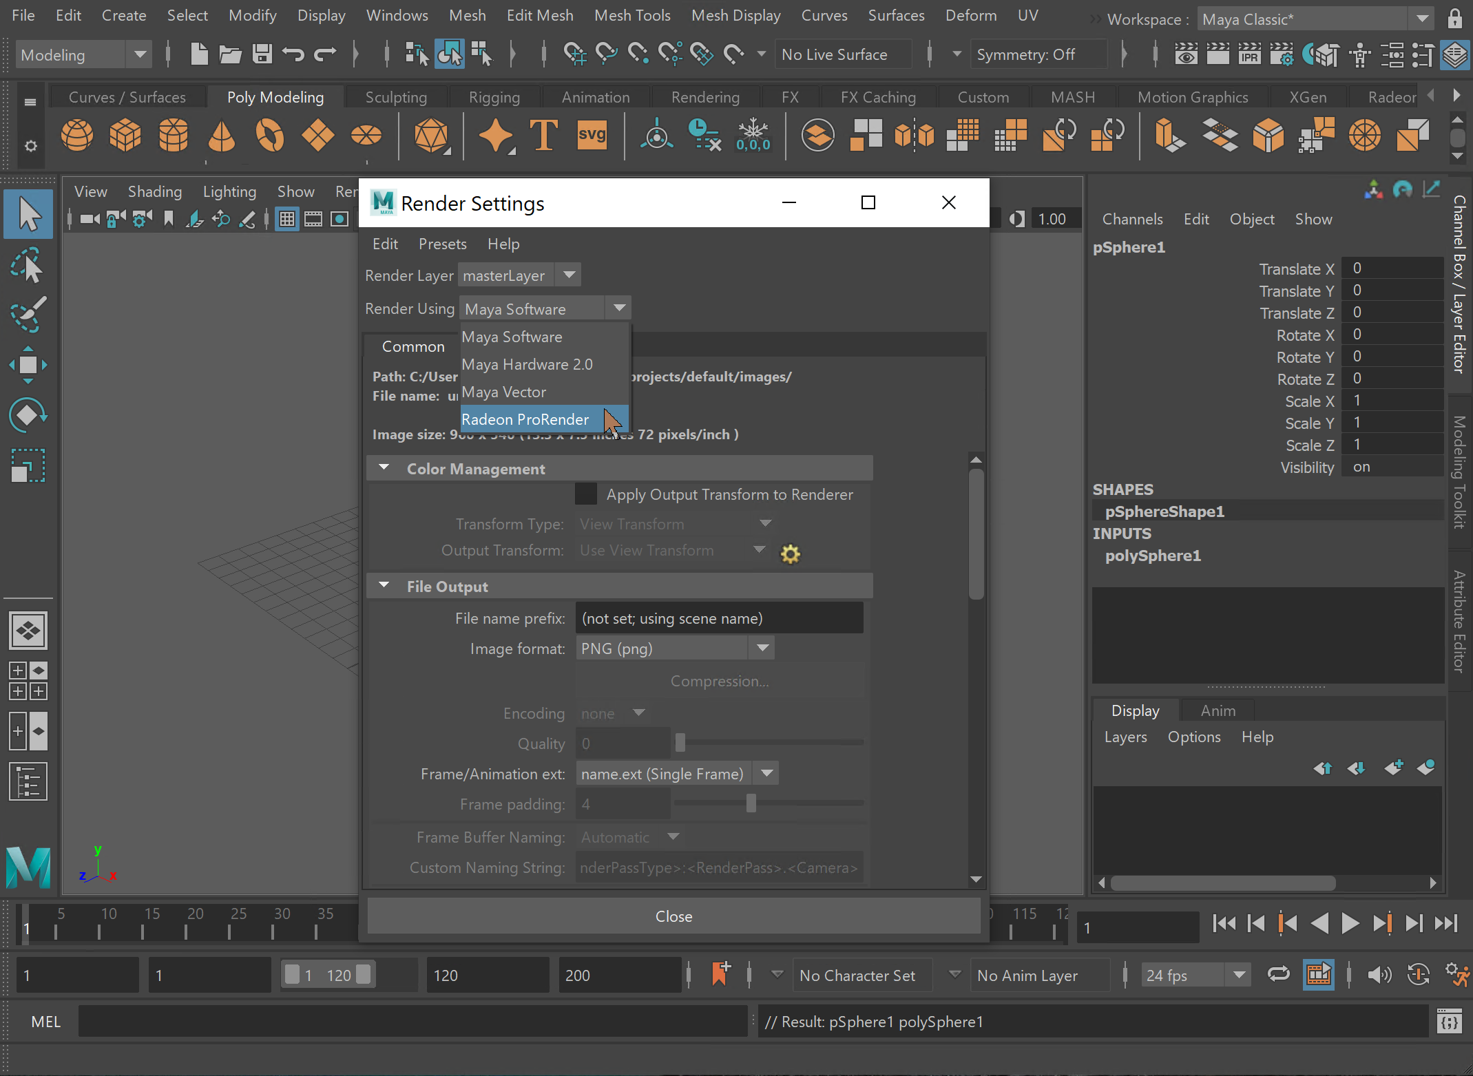Toggle viewport film gate button

coord(313,219)
